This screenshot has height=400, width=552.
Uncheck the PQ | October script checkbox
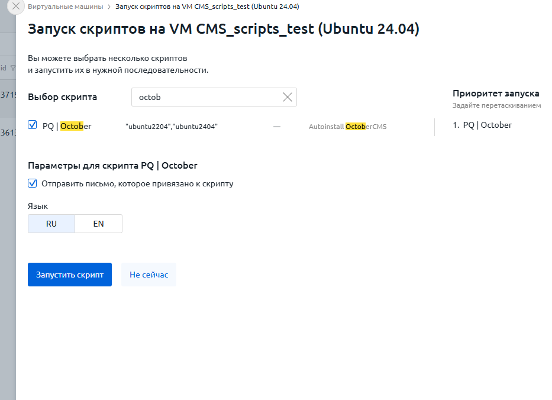tap(33, 125)
